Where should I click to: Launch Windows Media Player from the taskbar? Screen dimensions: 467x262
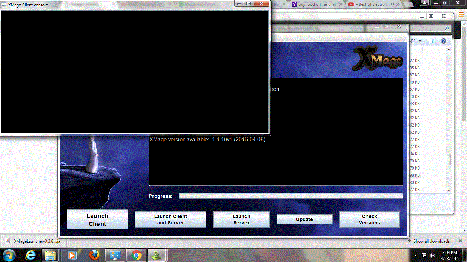[x=72, y=255]
